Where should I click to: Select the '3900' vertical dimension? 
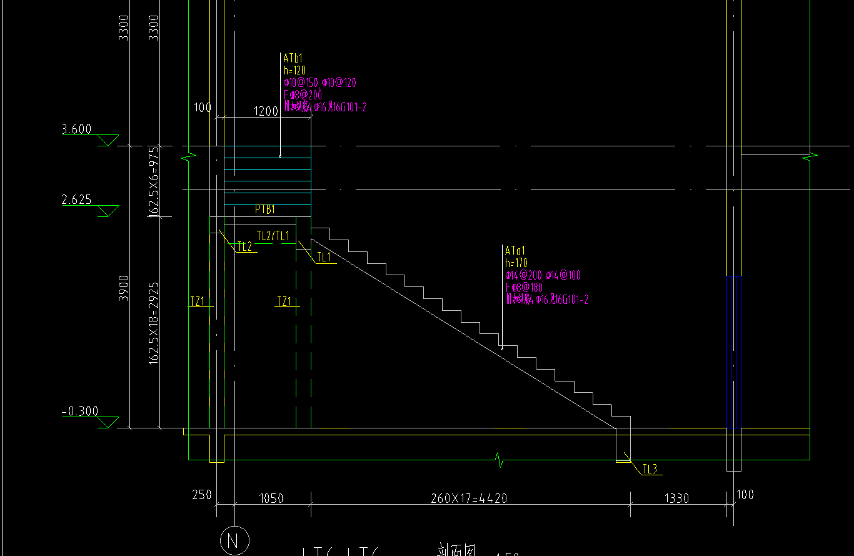tap(124, 288)
